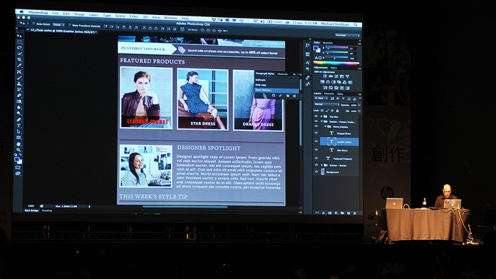Pick a color from the spectrum ramp
Image resolution: width=496 pixels, height=279 pixels.
tap(336, 63)
